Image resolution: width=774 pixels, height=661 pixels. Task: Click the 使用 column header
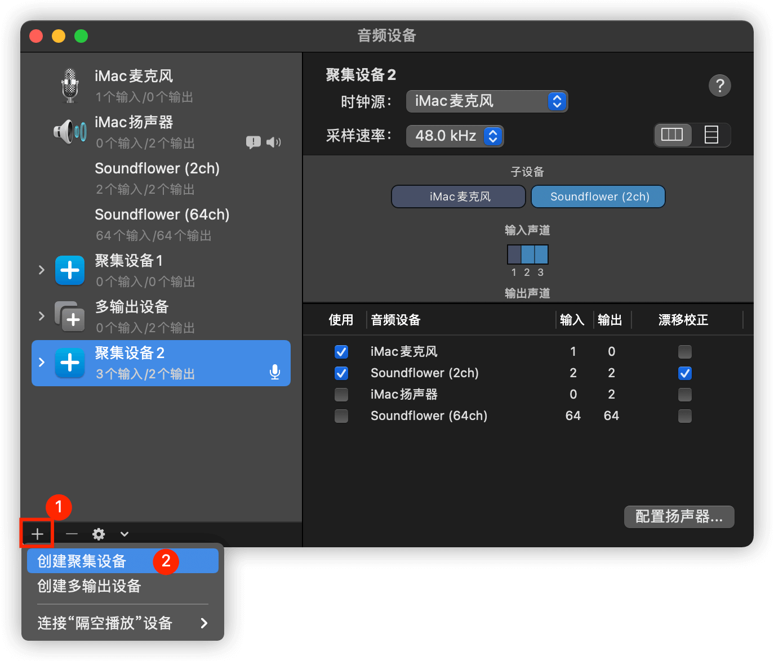tap(341, 320)
